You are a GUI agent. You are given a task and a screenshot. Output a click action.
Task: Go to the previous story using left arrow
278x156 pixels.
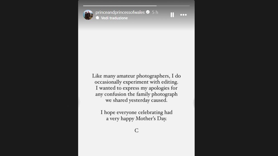(x=79, y=102)
